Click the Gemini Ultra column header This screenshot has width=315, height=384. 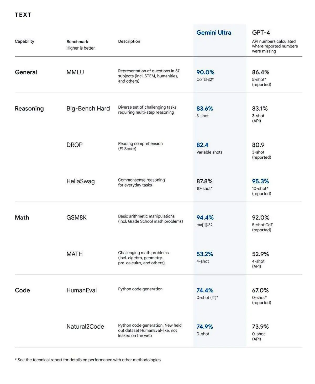(214, 33)
